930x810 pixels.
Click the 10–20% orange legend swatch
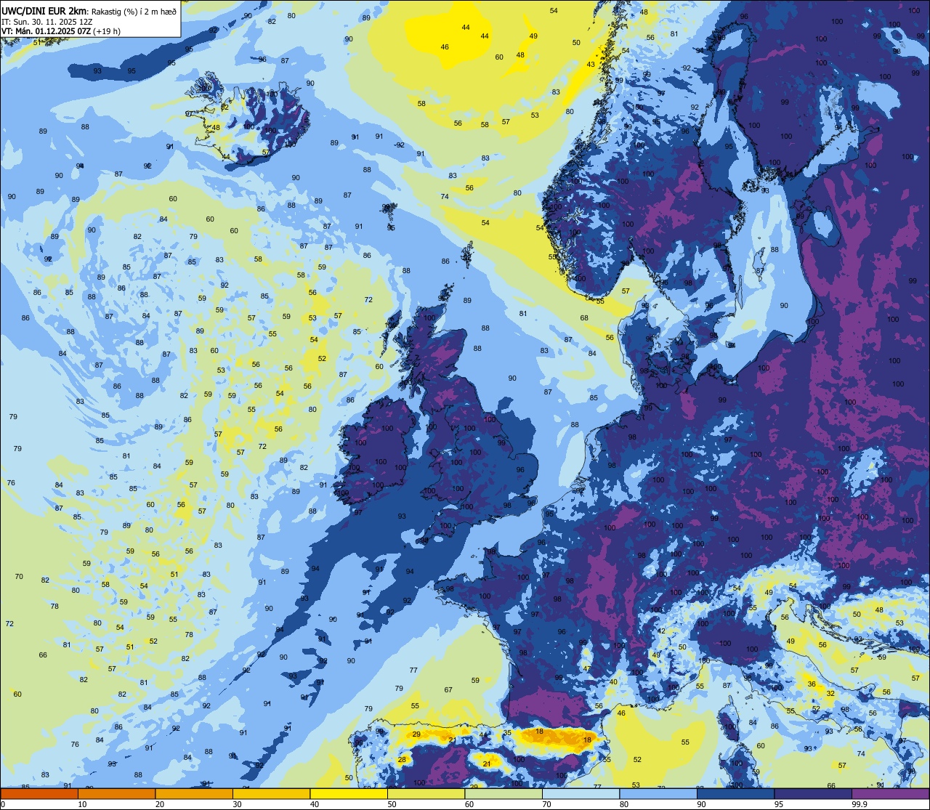point(116,793)
